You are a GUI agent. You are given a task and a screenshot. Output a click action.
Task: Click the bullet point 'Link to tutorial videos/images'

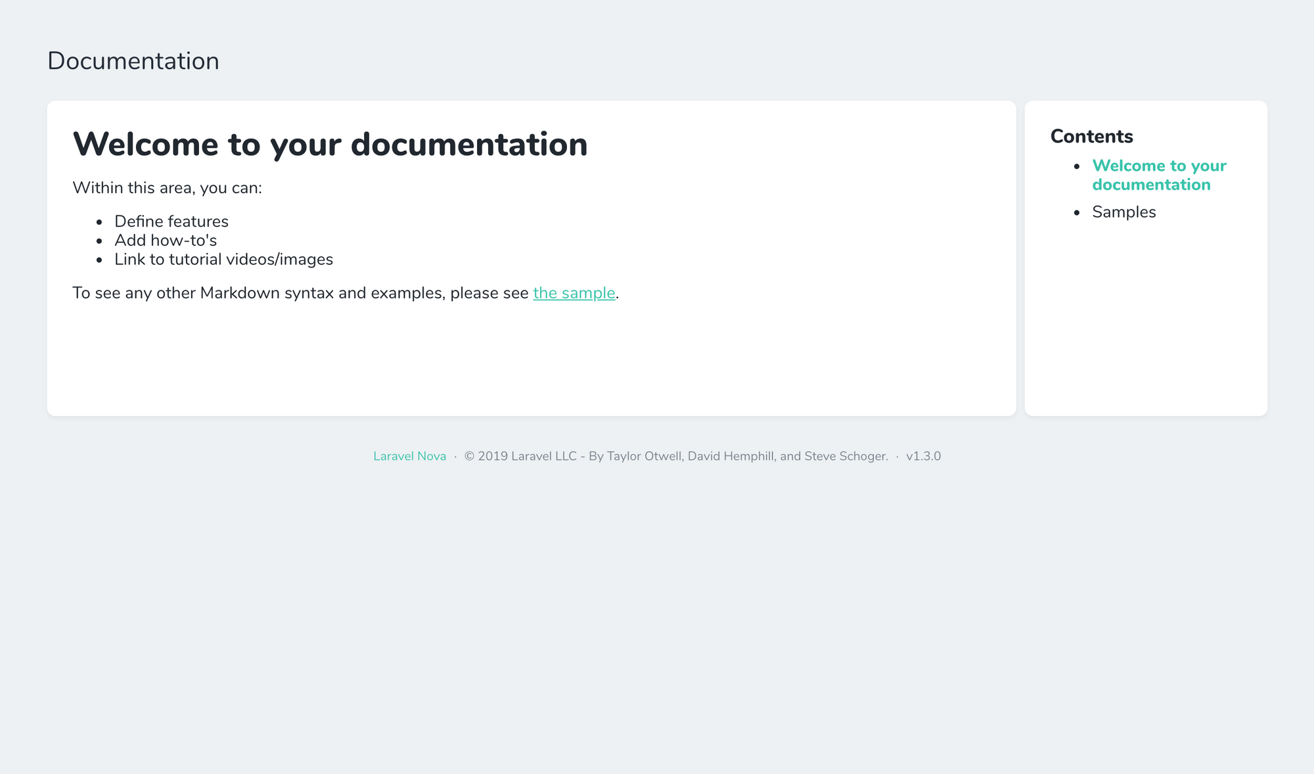[x=223, y=259]
